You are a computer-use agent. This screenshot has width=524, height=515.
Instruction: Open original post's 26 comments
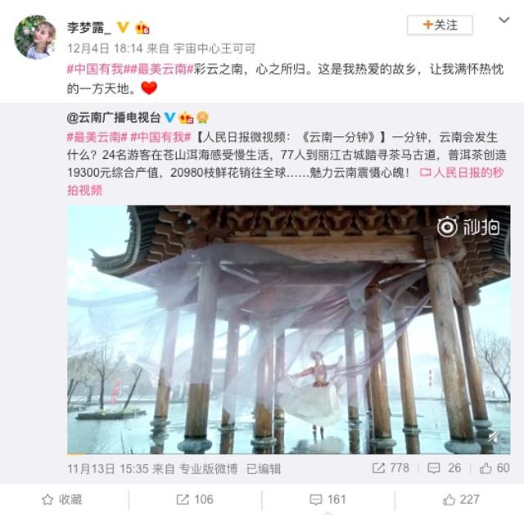[444, 468]
